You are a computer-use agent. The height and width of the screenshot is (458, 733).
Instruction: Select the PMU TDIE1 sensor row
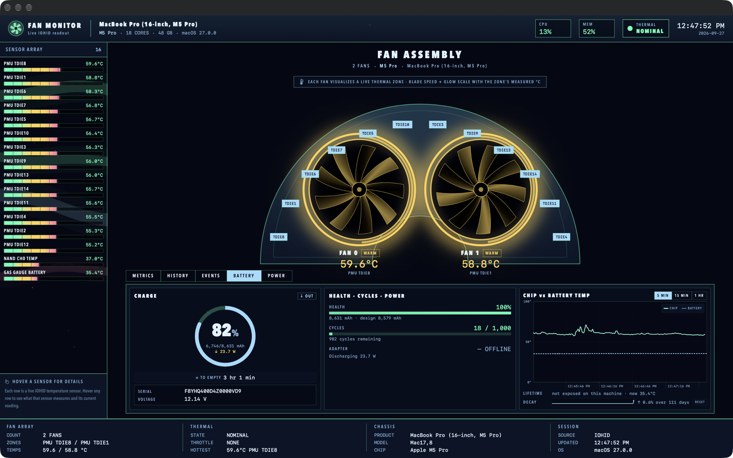[54, 80]
